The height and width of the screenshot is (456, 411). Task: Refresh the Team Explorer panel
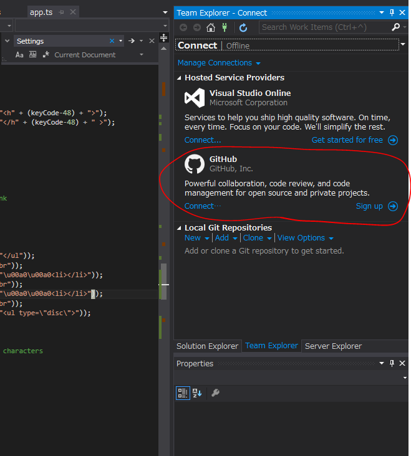coord(243,27)
